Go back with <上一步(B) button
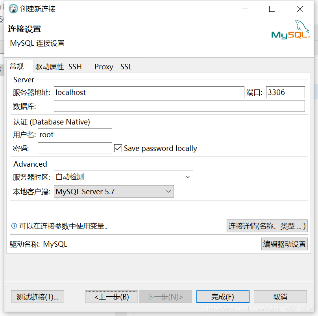 (111, 297)
